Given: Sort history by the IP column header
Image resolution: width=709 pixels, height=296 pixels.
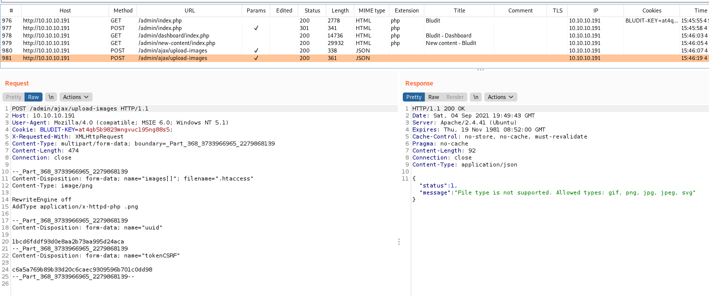Looking at the screenshot, I should tap(595, 10).
